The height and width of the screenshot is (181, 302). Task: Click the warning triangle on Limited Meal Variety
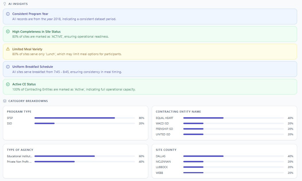tap(8, 49)
